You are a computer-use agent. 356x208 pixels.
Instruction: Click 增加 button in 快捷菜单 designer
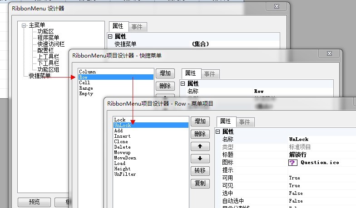[x=165, y=73]
